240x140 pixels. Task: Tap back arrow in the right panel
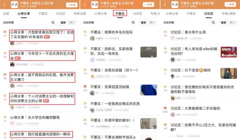pyautogui.click(x=165, y=5)
